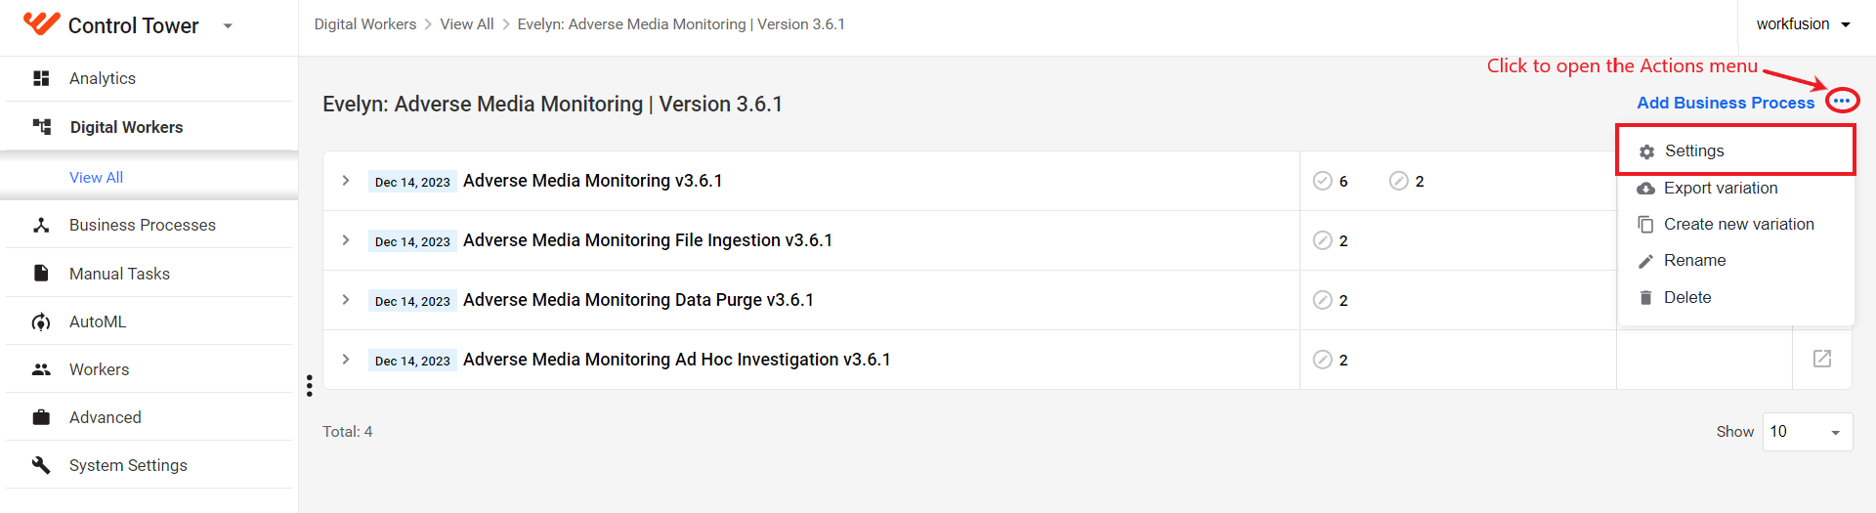Click the AutoML sidebar icon
Screen dimensions: 1876x513
click(x=41, y=321)
